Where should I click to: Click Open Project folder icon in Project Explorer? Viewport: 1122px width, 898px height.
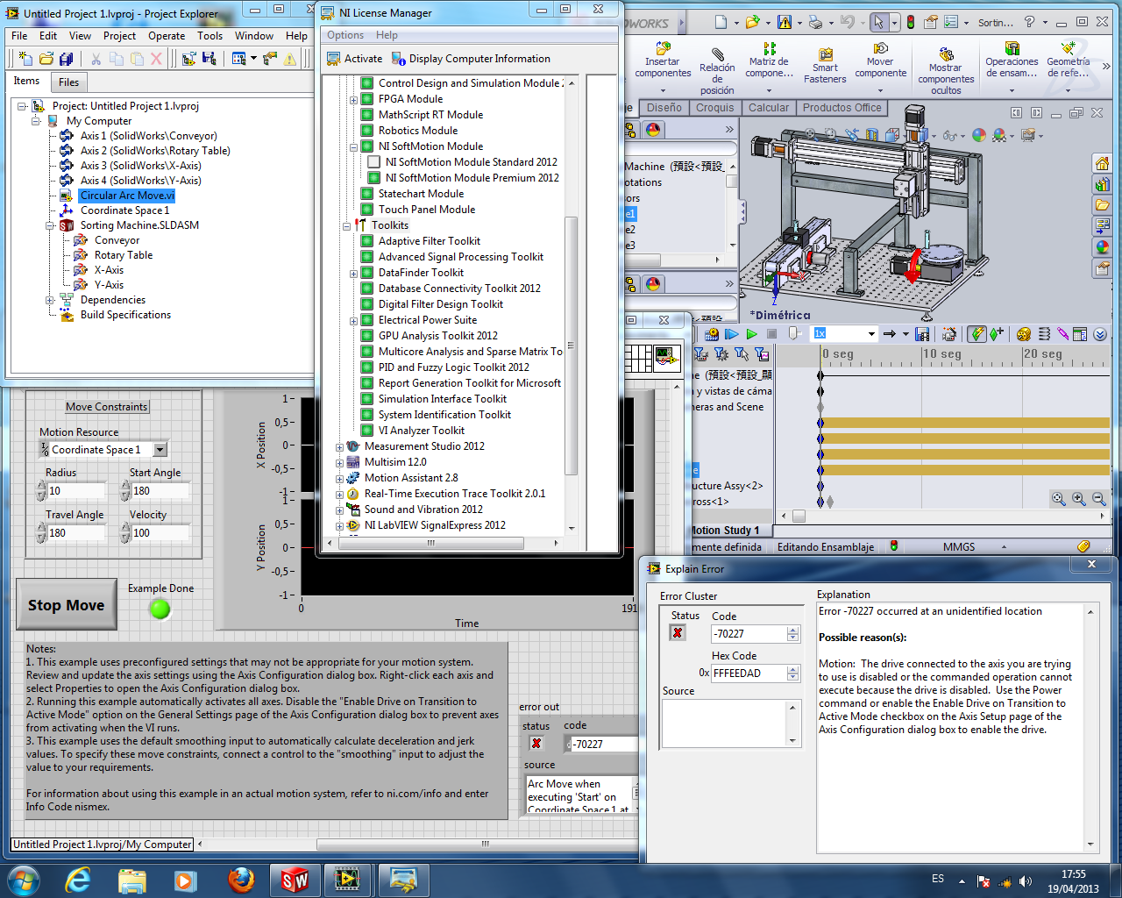(46, 59)
